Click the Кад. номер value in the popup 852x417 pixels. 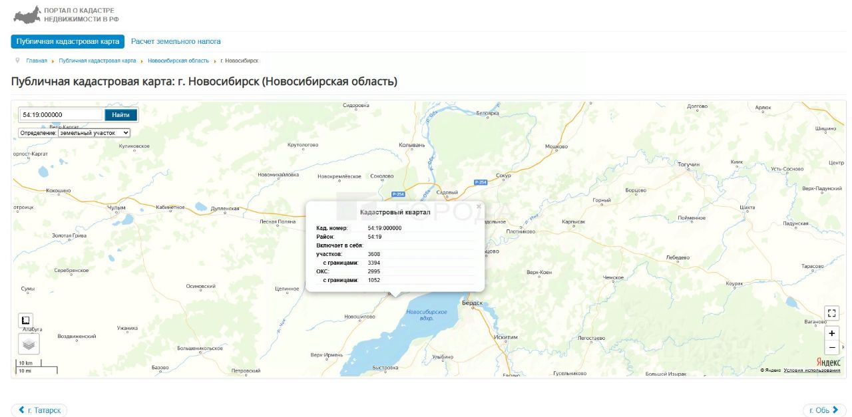tap(385, 228)
